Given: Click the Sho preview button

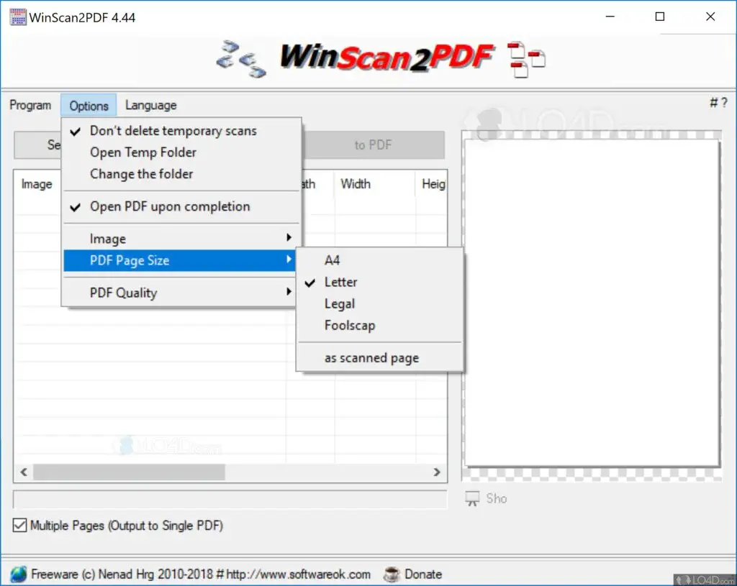Looking at the screenshot, I should click(497, 499).
